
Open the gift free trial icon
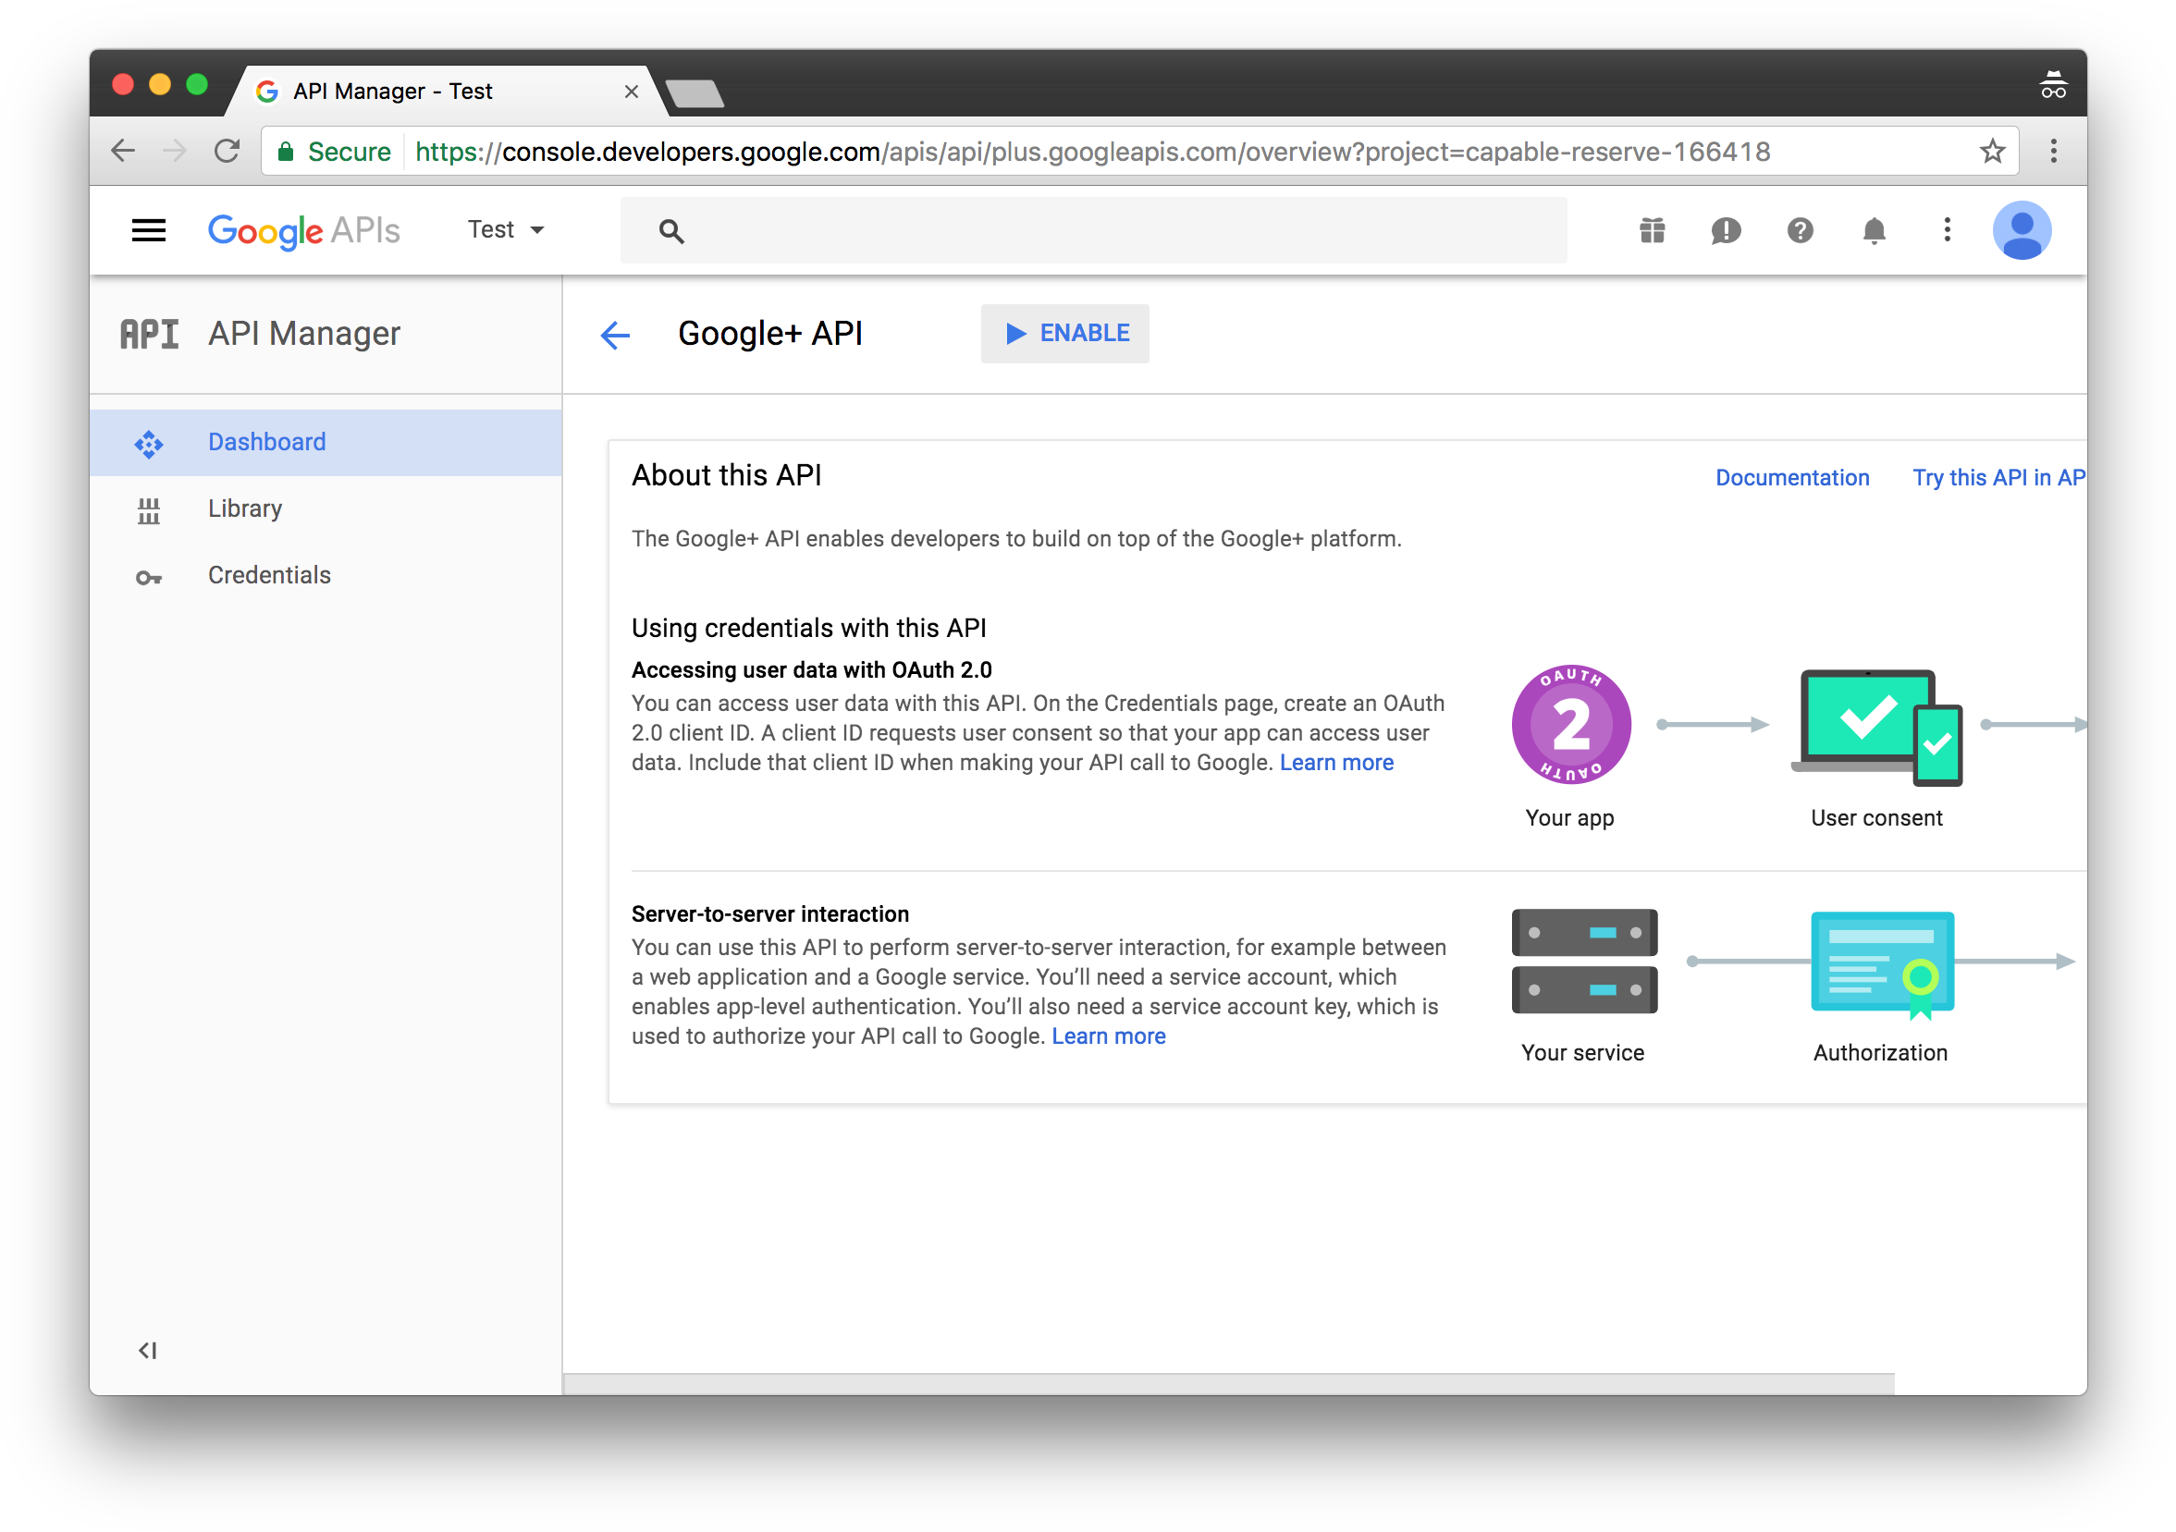(x=1652, y=230)
